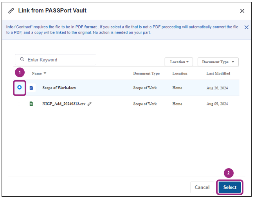Click the CSV file icon for NIGP_Add
Screen dimensions: 254x199
point(32,104)
